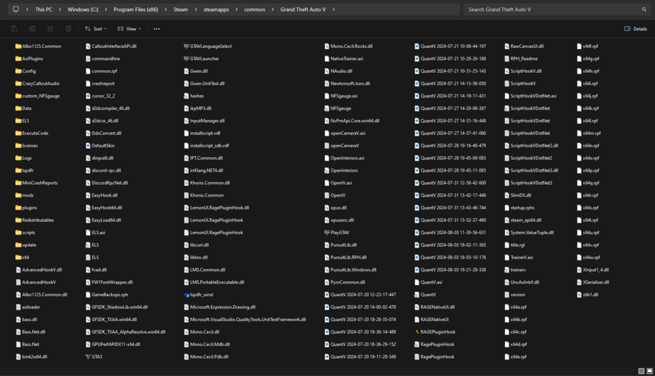Select OpenIV.asi file
This screenshot has width=655, height=376.
coord(338,183)
